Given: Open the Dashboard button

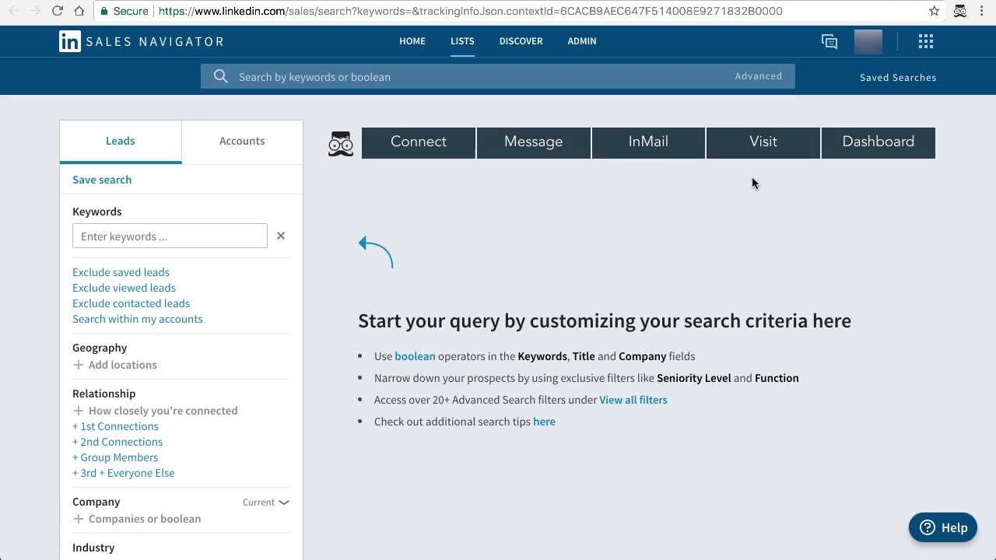Looking at the screenshot, I should tap(879, 142).
